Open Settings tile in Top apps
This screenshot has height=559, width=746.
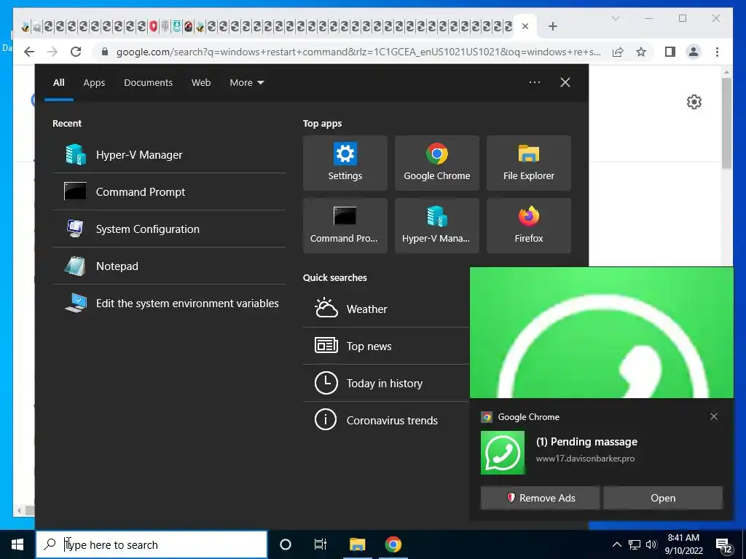345,163
